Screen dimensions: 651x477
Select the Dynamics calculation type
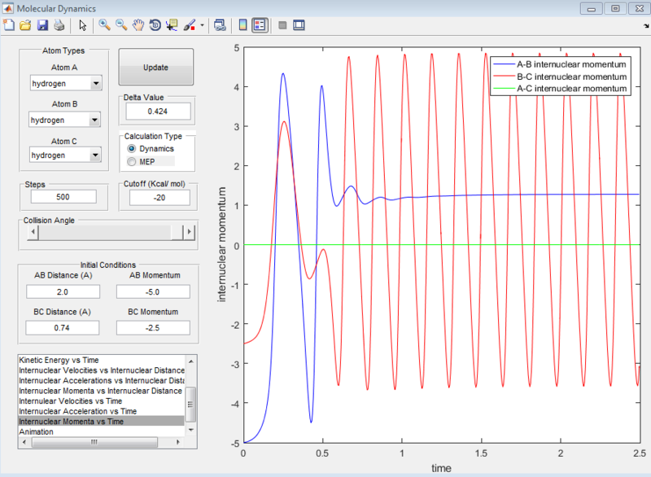pos(151,149)
